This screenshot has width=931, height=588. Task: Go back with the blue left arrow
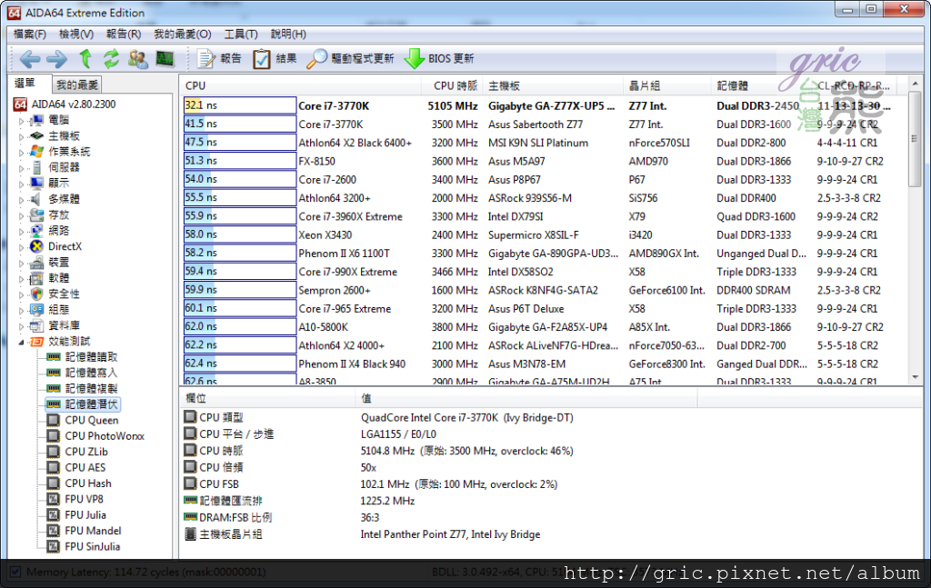coord(29,59)
